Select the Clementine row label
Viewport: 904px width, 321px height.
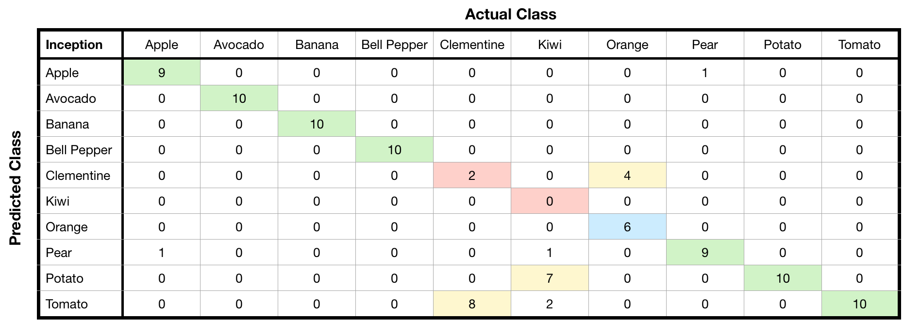(78, 176)
